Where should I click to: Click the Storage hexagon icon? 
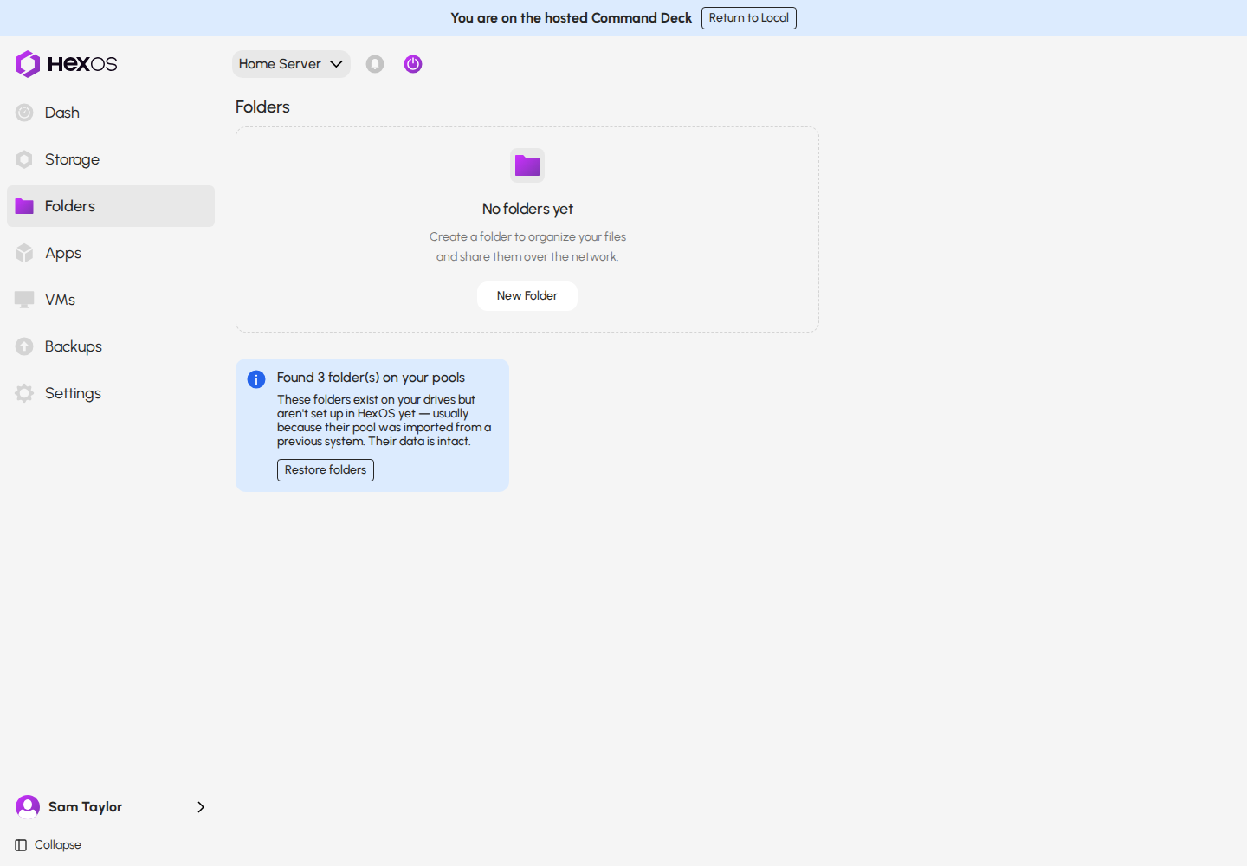click(x=24, y=159)
